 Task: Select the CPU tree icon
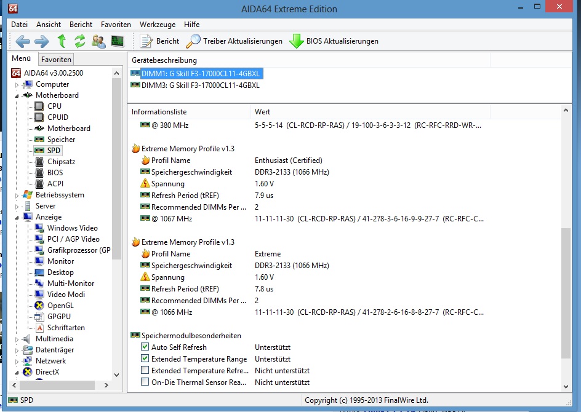(39, 106)
